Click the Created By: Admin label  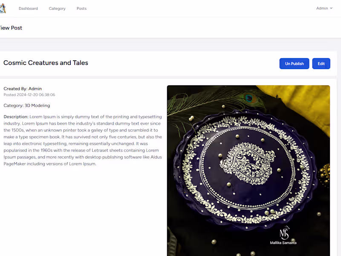[23, 89]
